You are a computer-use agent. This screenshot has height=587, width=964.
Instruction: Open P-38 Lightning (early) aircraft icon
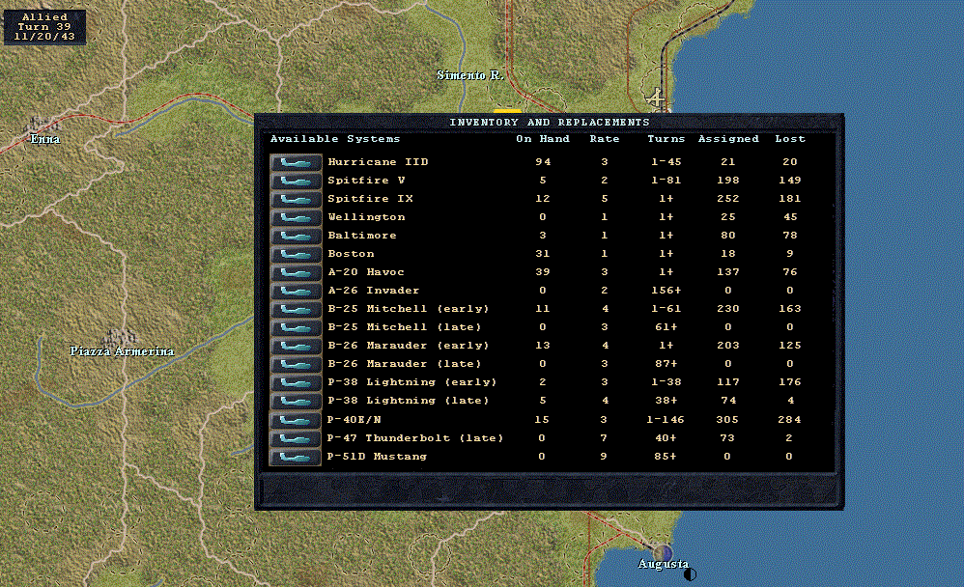tap(296, 383)
